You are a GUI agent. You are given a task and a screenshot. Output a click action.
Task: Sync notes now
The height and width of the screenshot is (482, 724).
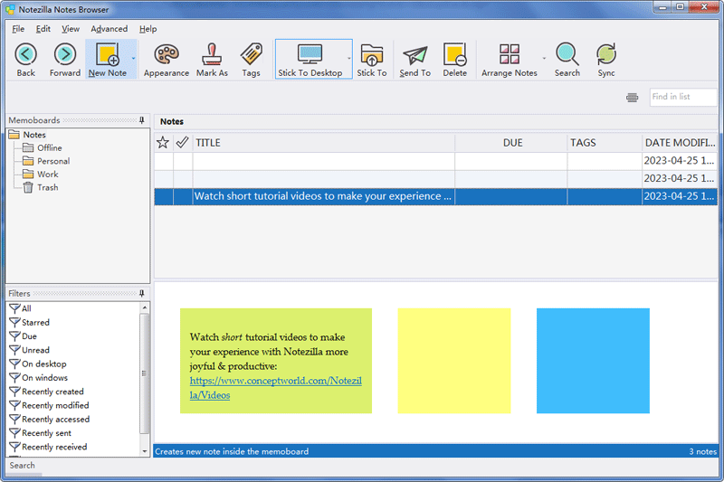tap(605, 60)
